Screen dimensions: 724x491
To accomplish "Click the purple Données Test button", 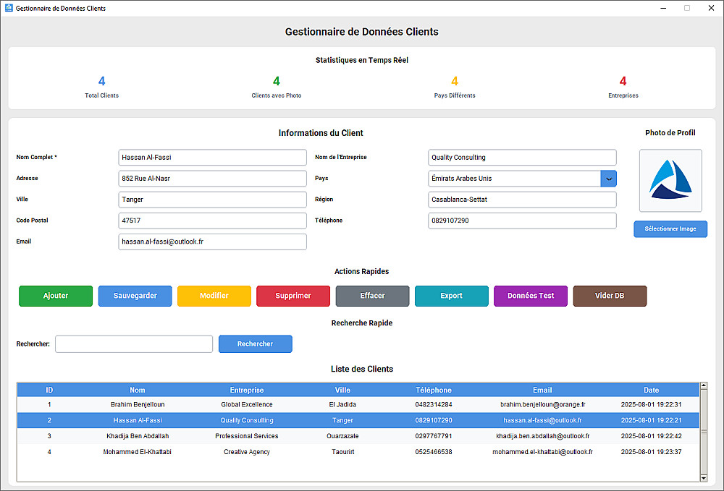I will [x=531, y=296].
